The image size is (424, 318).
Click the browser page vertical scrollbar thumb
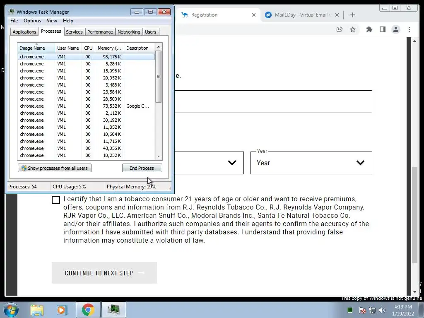[x=414, y=215]
